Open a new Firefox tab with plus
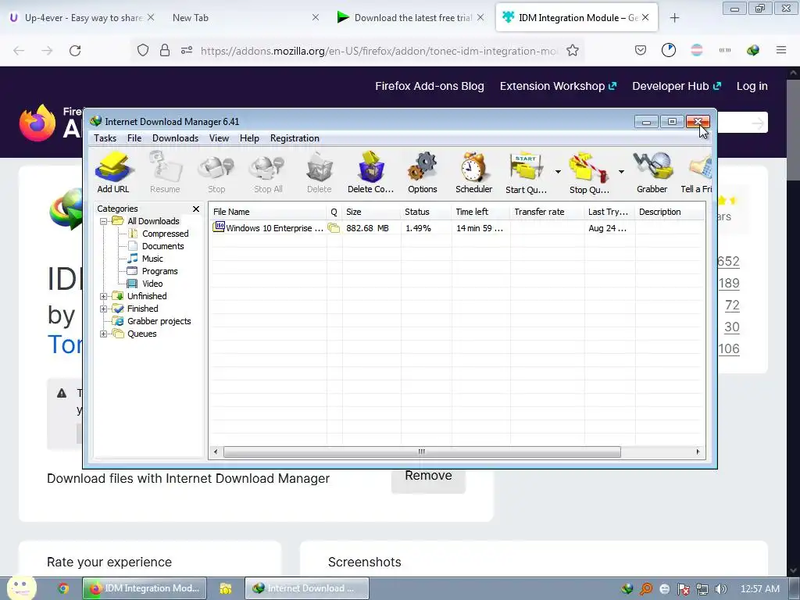Image resolution: width=800 pixels, height=600 pixels. click(674, 18)
